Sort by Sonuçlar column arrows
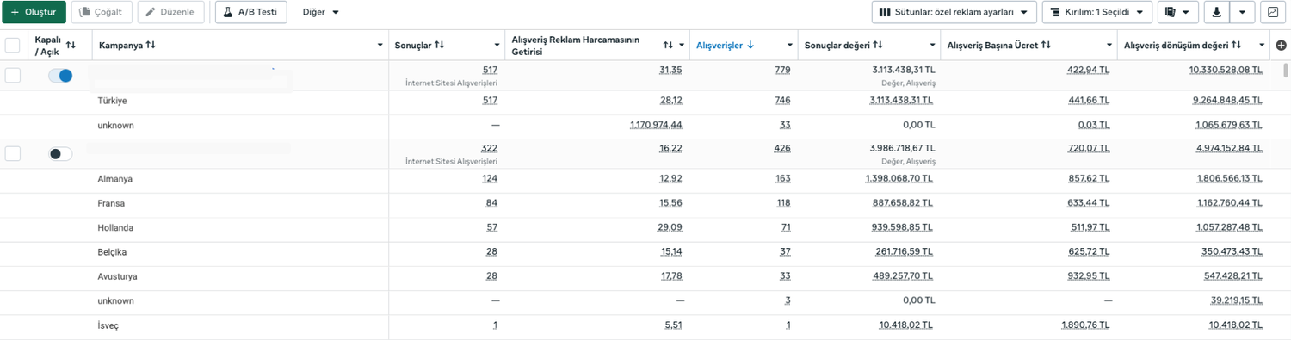Screen dimensions: 1291x340 (439, 45)
